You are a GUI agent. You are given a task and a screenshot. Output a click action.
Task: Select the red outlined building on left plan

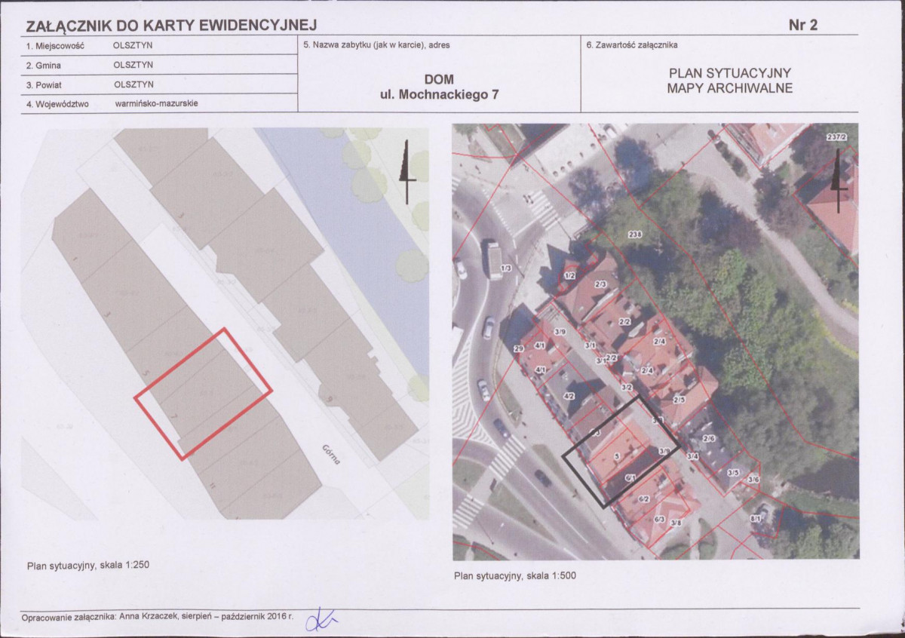[x=203, y=393]
